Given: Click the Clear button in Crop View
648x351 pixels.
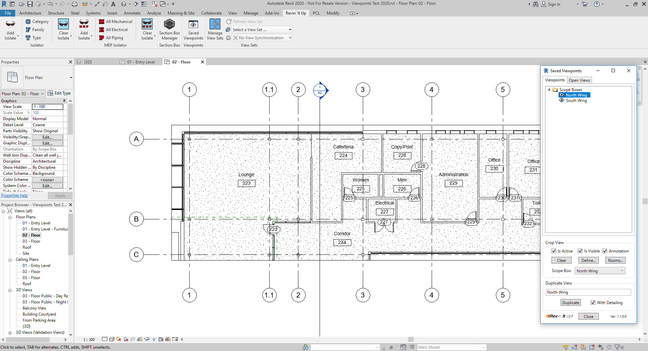Looking at the screenshot, I should point(562,261).
